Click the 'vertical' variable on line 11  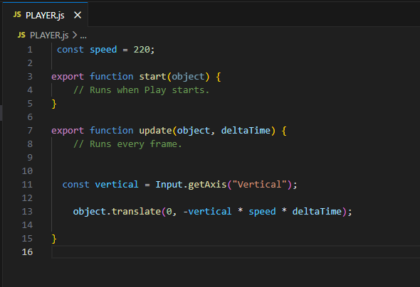[117, 185]
